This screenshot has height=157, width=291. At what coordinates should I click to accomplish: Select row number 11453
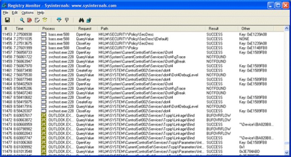pyautogui.click(x=7, y=34)
